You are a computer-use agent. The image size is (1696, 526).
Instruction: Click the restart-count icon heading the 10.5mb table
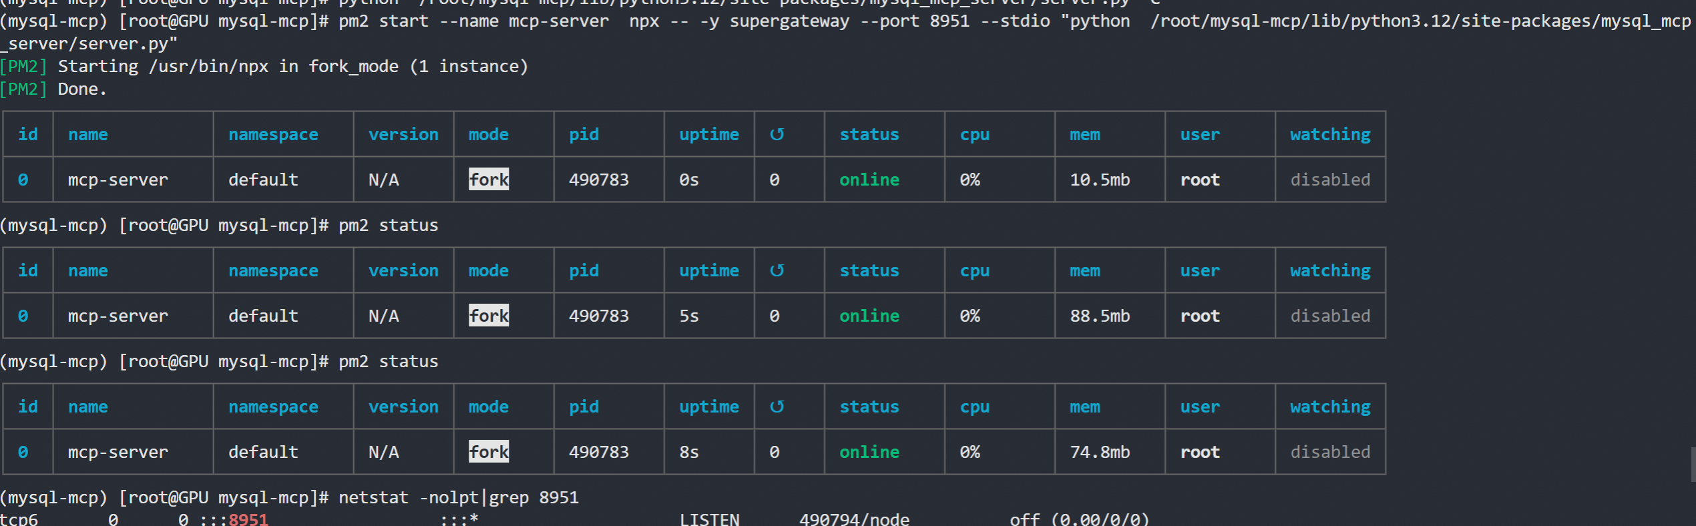777,134
